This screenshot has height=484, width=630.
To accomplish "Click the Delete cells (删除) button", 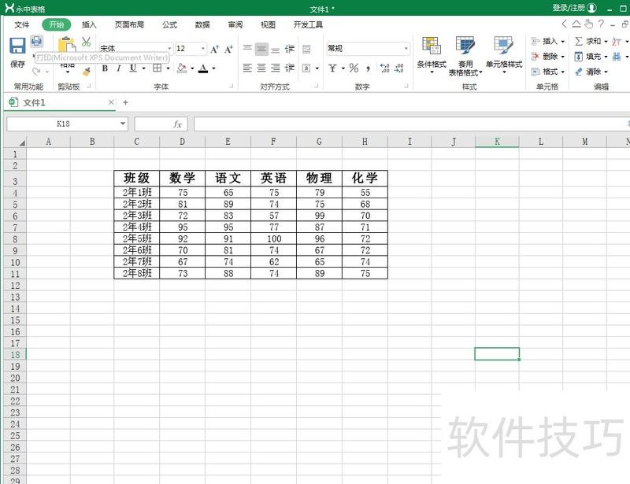I will pos(548,56).
